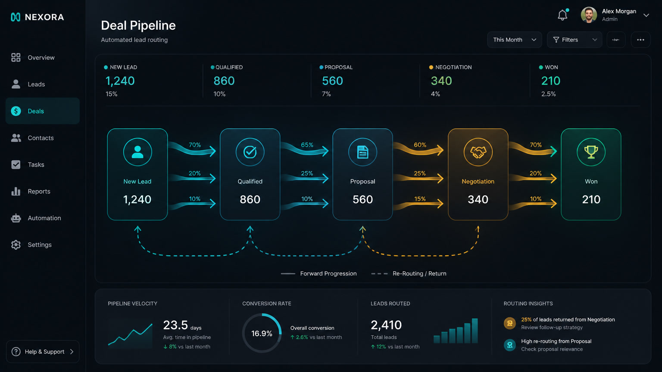Select the Qualified stage card showing 860
Image resolution: width=662 pixels, height=372 pixels.
click(x=250, y=174)
